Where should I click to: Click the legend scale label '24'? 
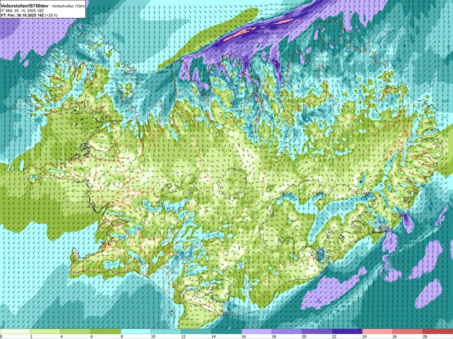click(364, 337)
